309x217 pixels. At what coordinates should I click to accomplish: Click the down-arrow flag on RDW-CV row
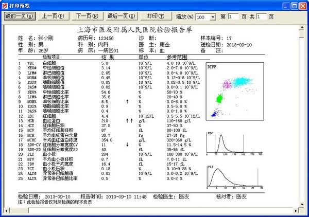pyautogui.click(x=126, y=145)
